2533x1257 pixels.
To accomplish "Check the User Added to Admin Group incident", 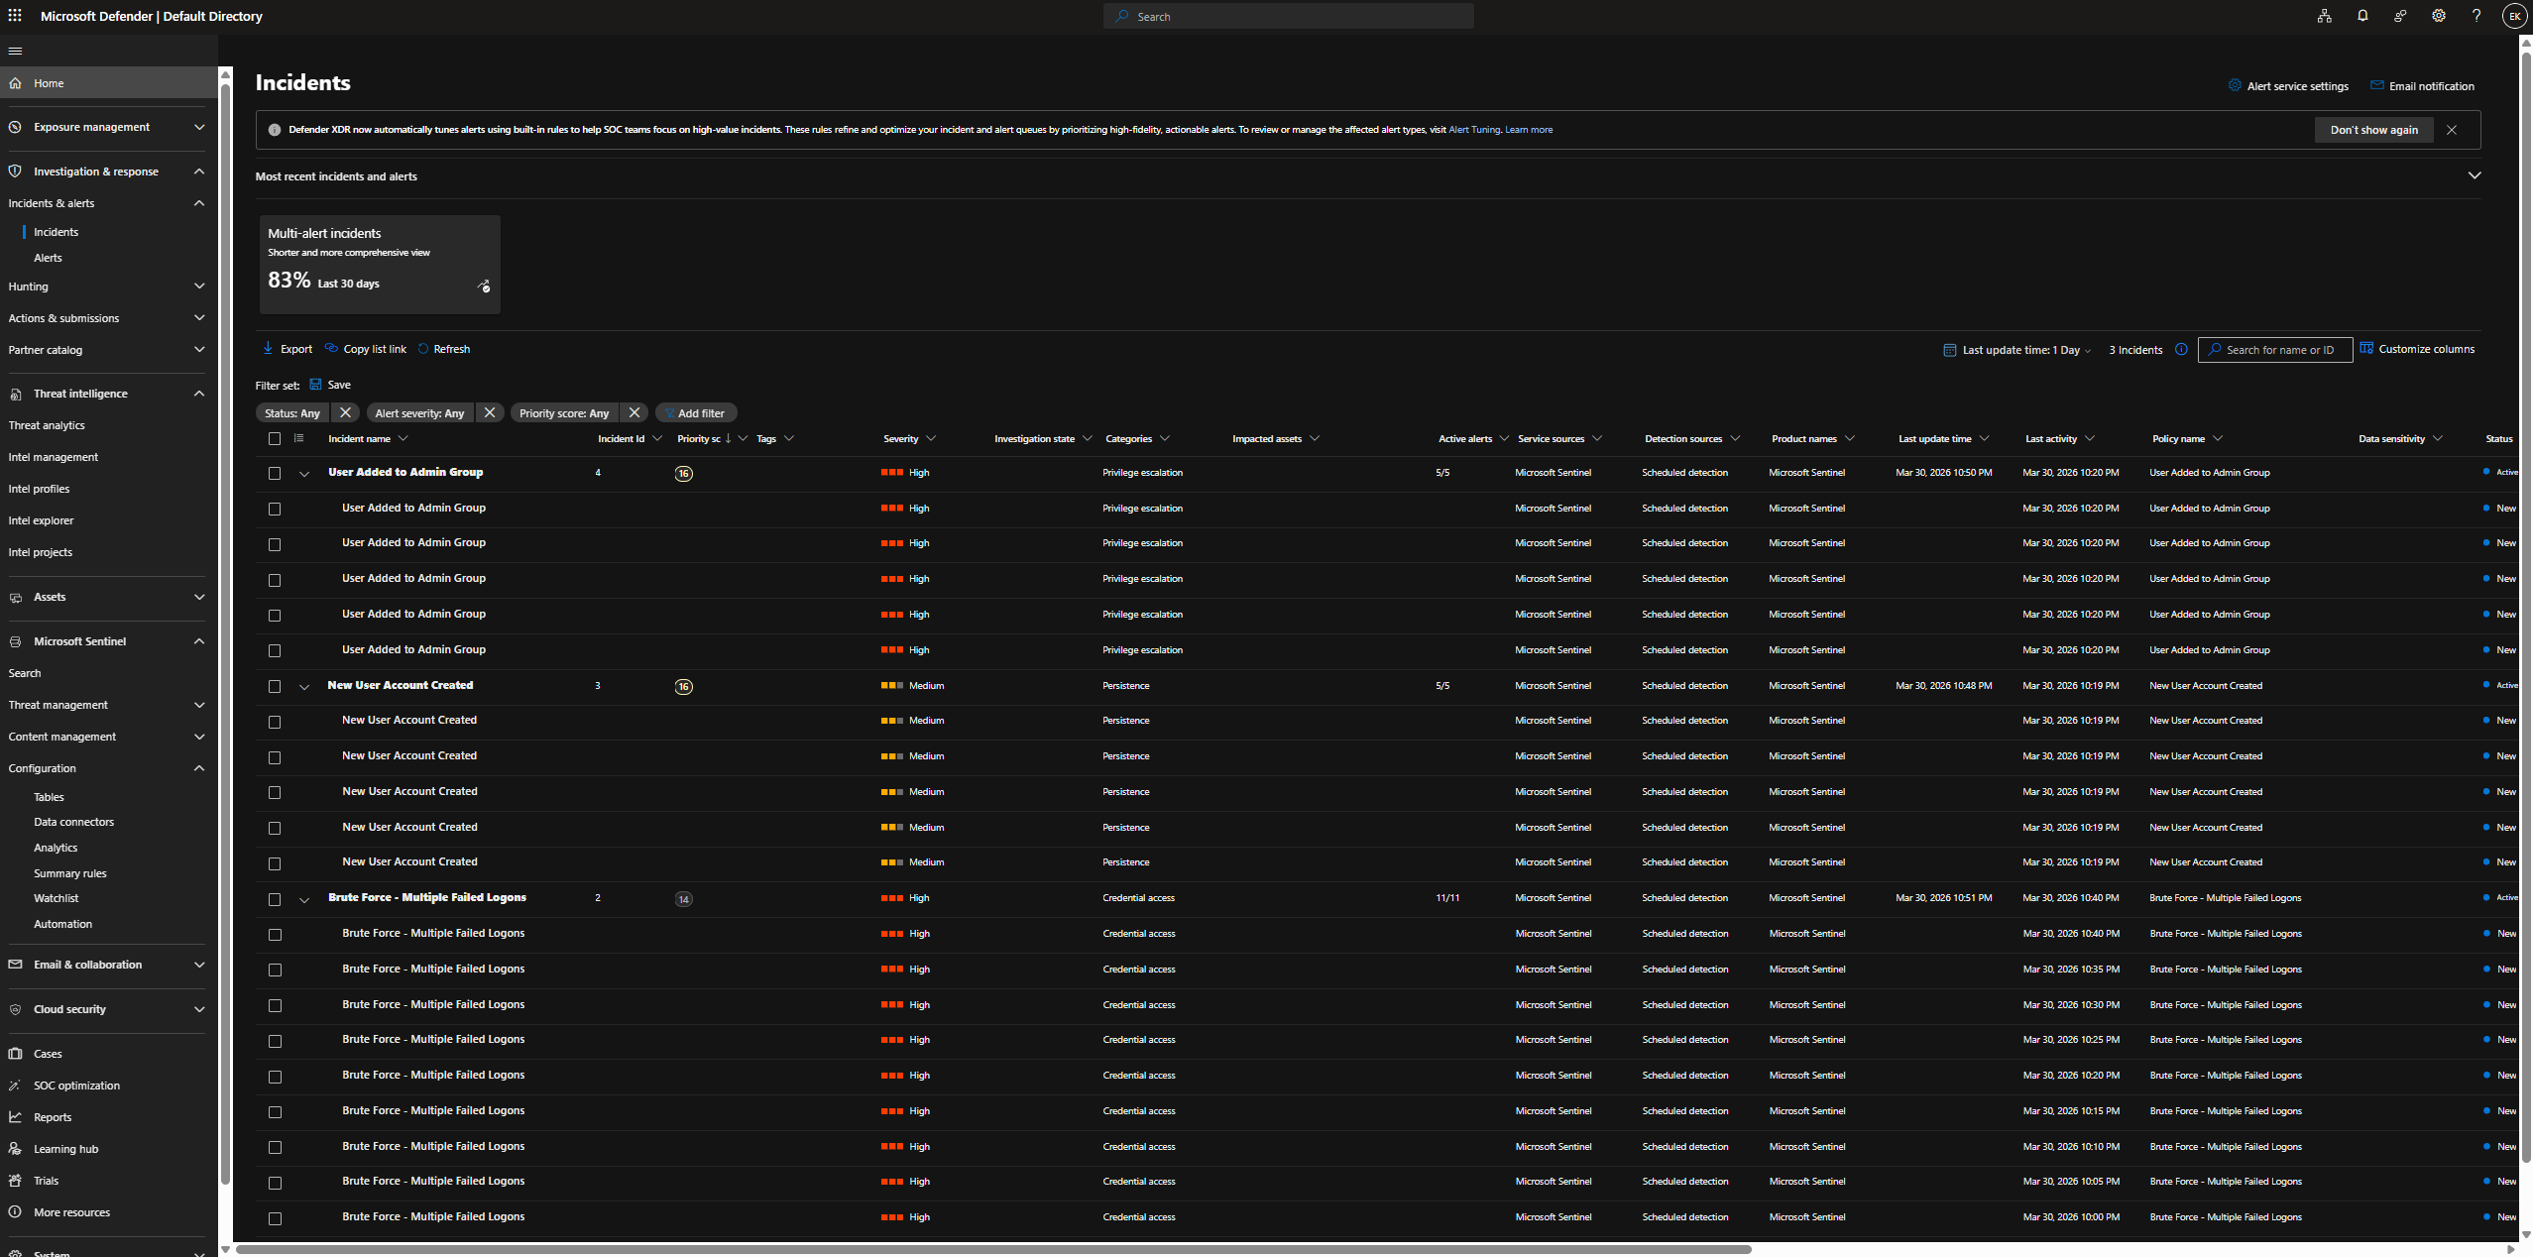I will pyautogui.click(x=275, y=474).
